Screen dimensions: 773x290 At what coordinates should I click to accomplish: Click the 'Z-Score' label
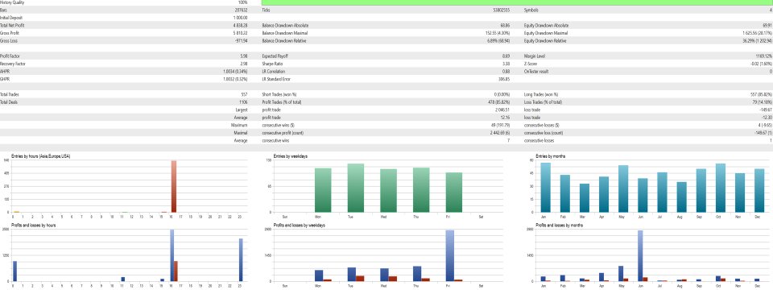pyautogui.click(x=530, y=64)
